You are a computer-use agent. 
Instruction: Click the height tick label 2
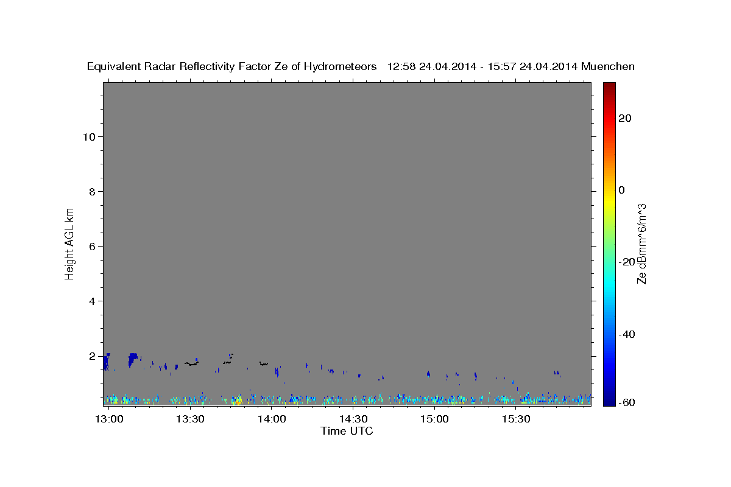click(x=91, y=356)
